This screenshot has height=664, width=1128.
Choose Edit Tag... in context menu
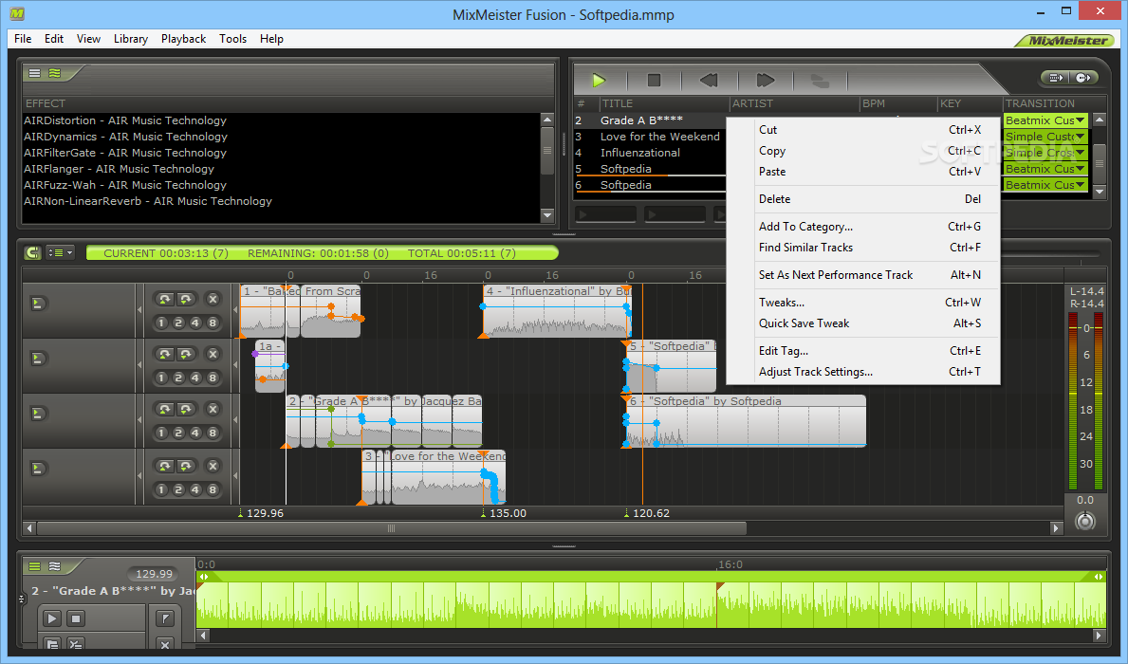[x=863, y=351]
